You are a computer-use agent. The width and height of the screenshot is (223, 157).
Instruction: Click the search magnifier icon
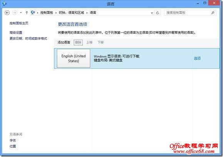click(213, 13)
